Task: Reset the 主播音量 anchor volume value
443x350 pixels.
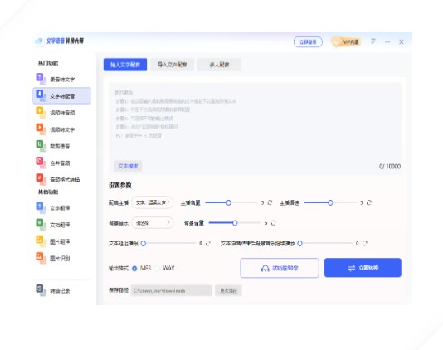Action: [270, 202]
